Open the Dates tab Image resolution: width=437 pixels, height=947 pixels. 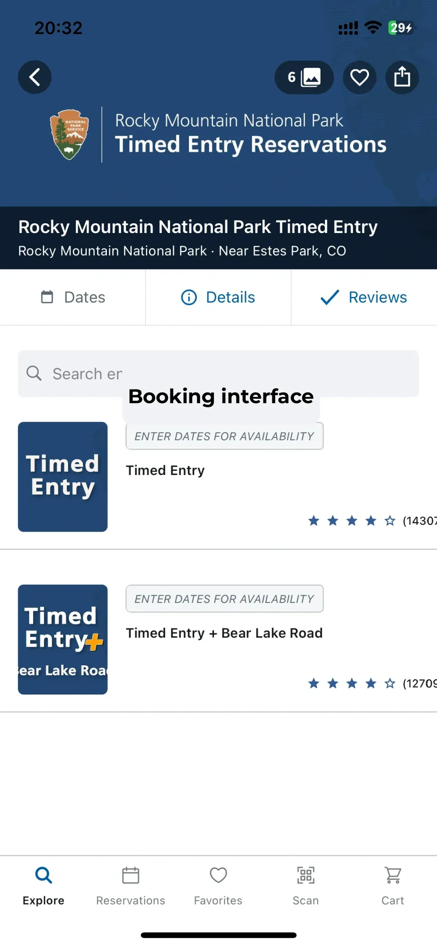73,297
